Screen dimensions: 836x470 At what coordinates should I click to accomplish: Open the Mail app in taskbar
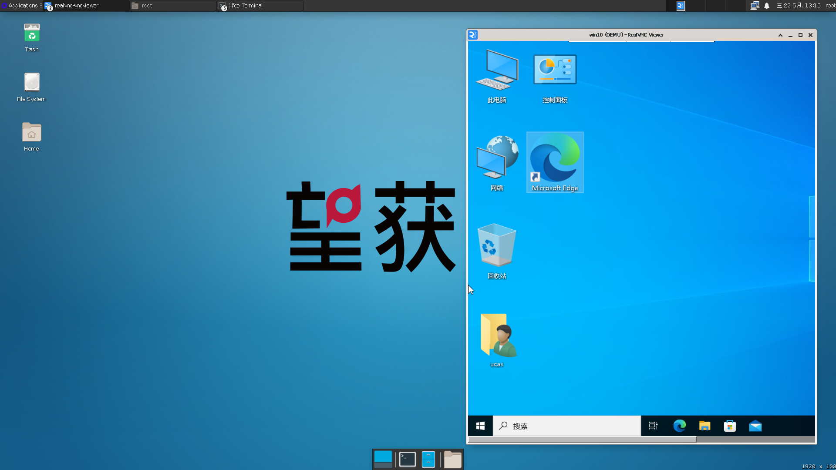[x=755, y=426]
